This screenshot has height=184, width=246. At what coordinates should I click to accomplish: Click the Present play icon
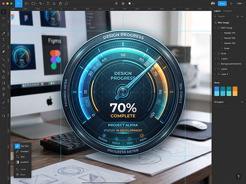tap(231, 3)
